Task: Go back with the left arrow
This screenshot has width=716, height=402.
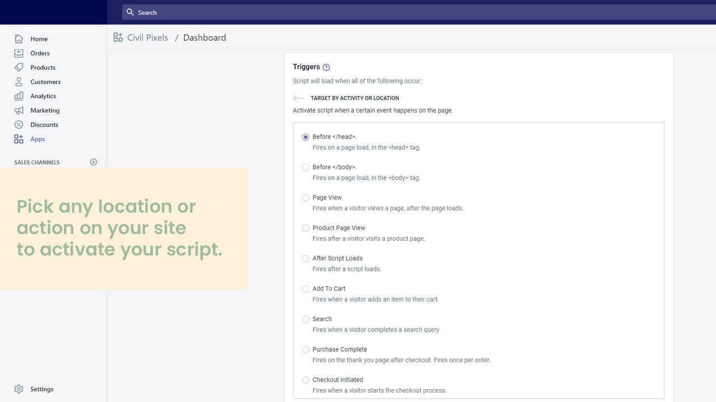Action: point(299,98)
